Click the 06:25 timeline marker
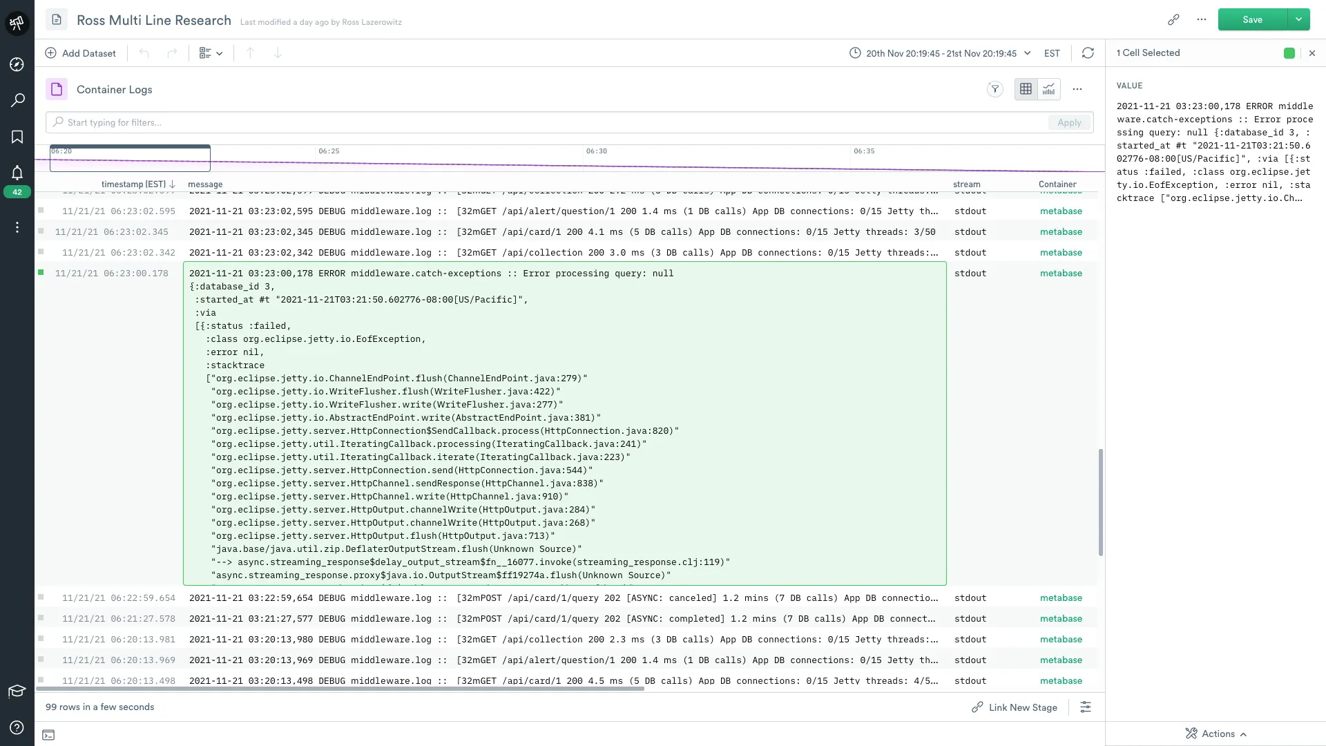The width and height of the screenshot is (1326, 746). pos(329,151)
